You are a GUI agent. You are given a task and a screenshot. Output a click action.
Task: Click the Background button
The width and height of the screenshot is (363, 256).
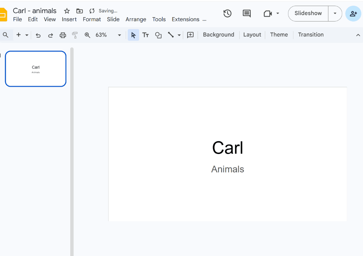(218, 35)
